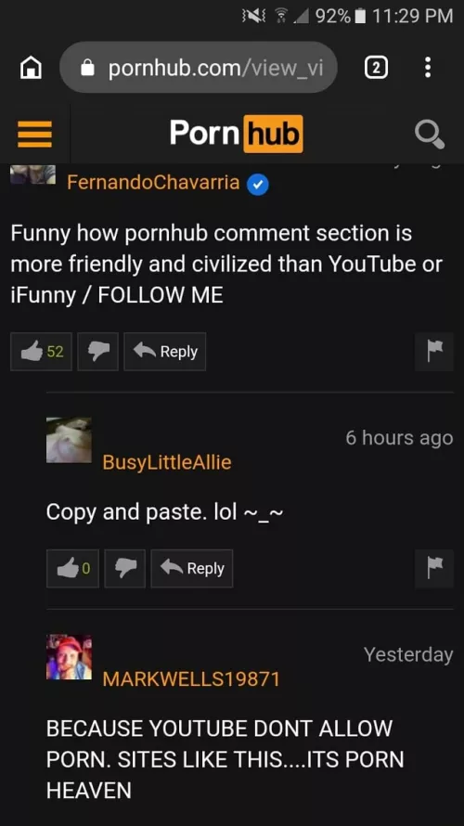Open the browser three-dot menu
The width and height of the screenshot is (464, 826).
428,68
